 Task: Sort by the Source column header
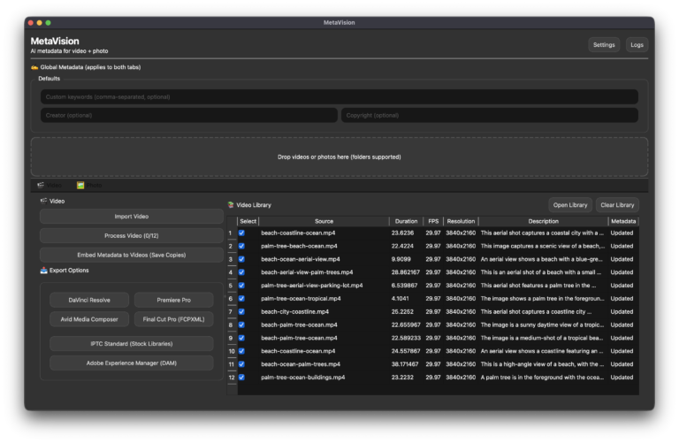coord(324,221)
